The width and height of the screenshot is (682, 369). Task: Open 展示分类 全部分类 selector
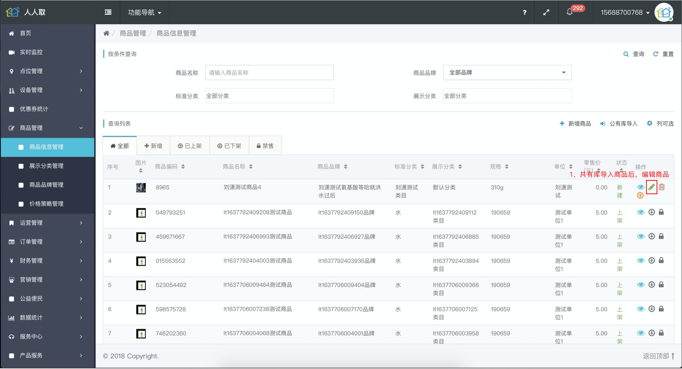click(507, 96)
